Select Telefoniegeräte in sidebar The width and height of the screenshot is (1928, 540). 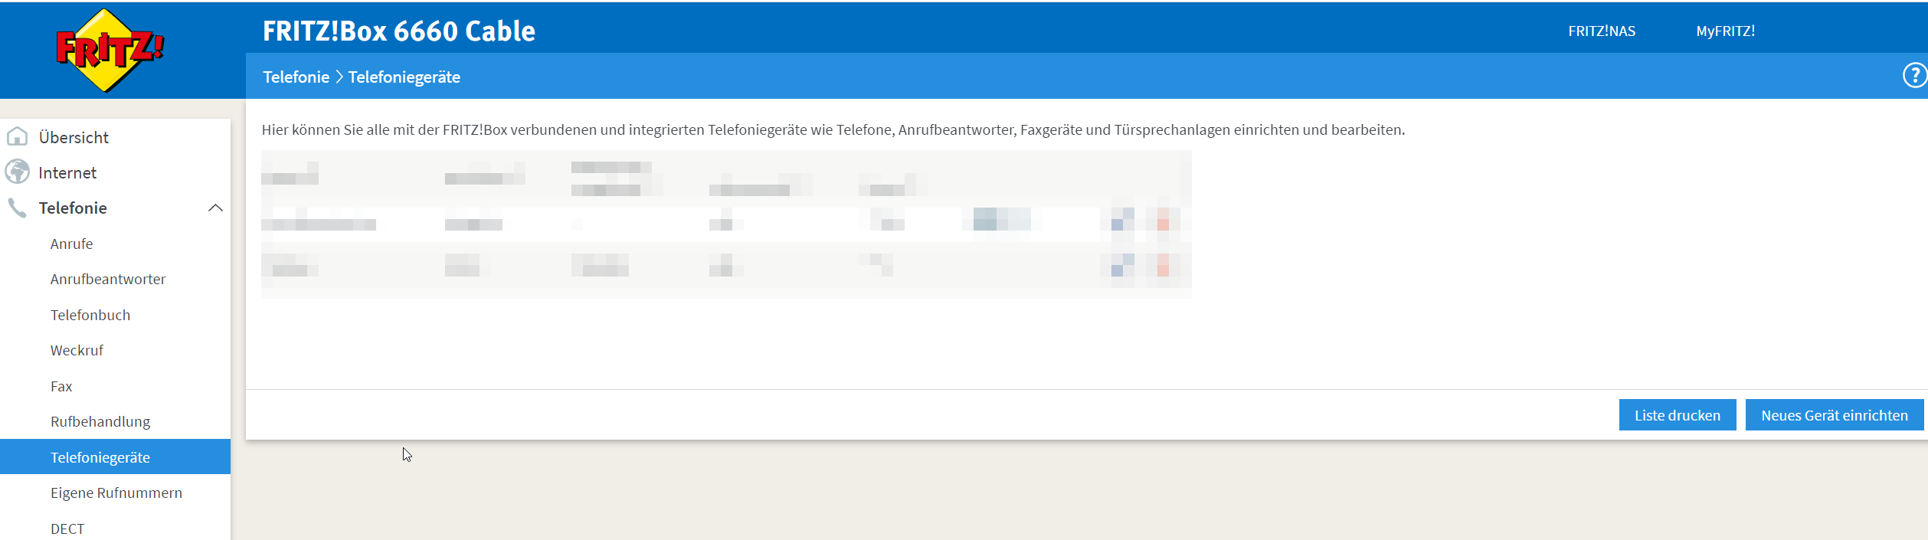115,457
